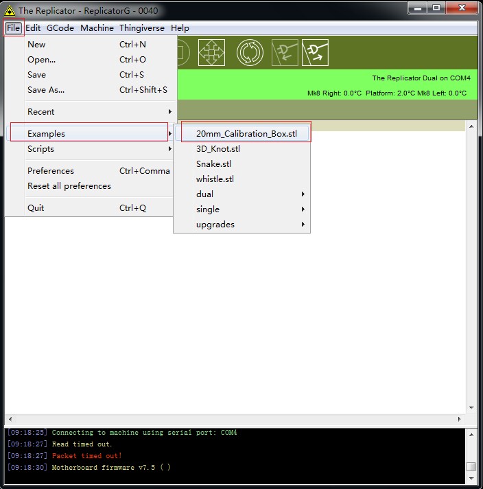This screenshot has height=489, width=483.
Task: Maximize the ReplicatorG window
Action: click(x=436, y=8)
